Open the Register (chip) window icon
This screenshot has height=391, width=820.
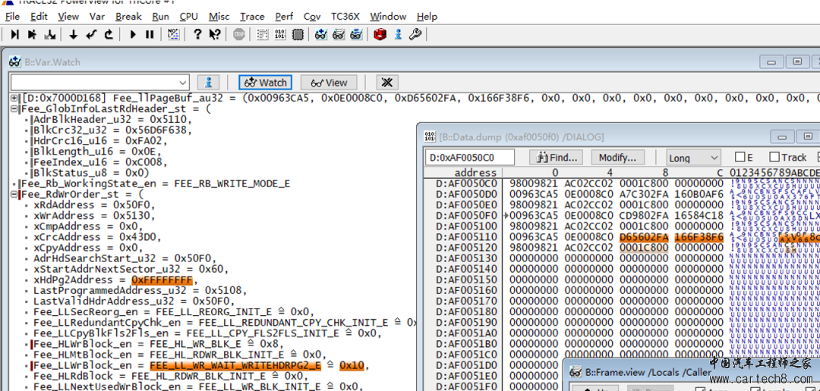click(298, 34)
